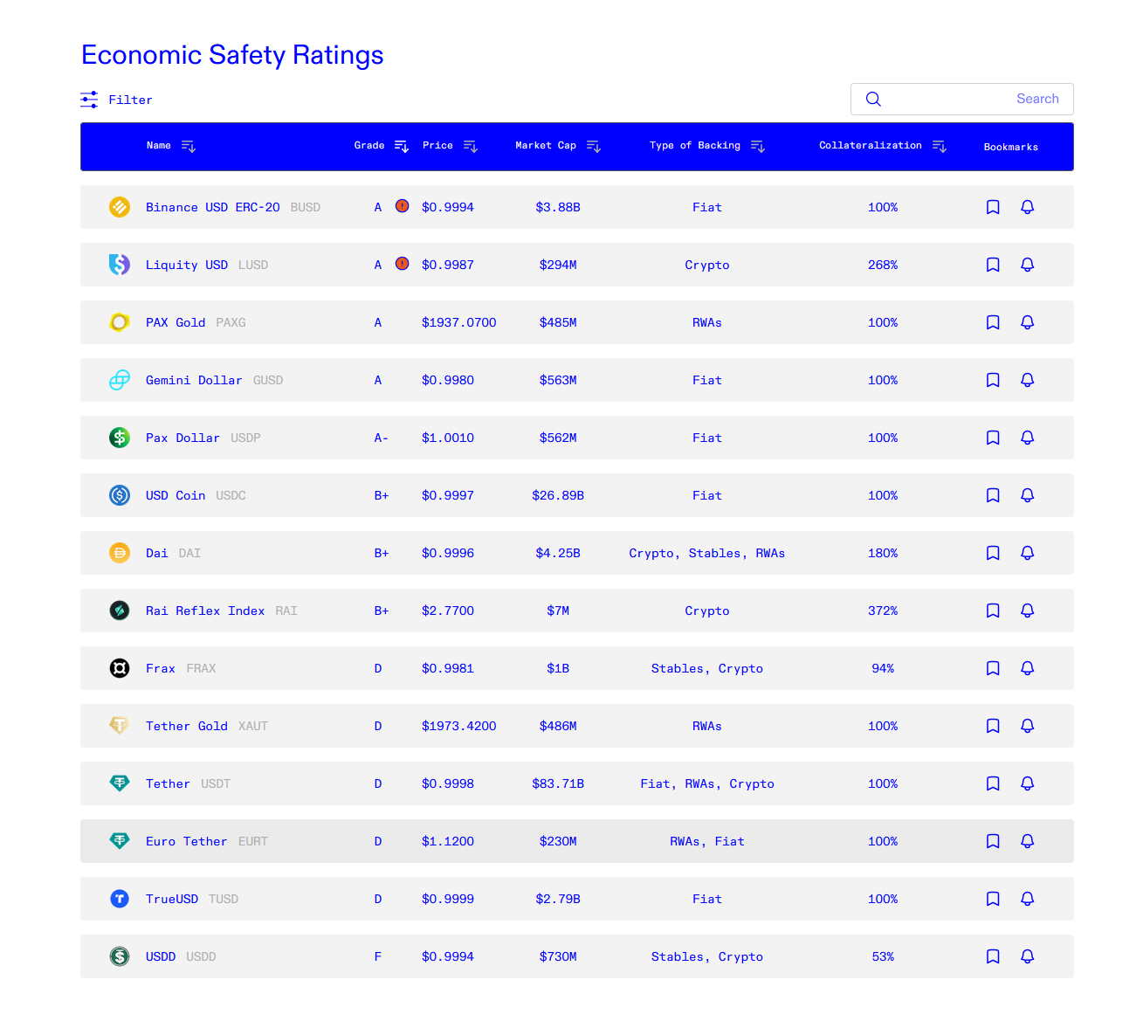Click the Filter button
1143x1028 pixels.
pyautogui.click(x=130, y=100)
